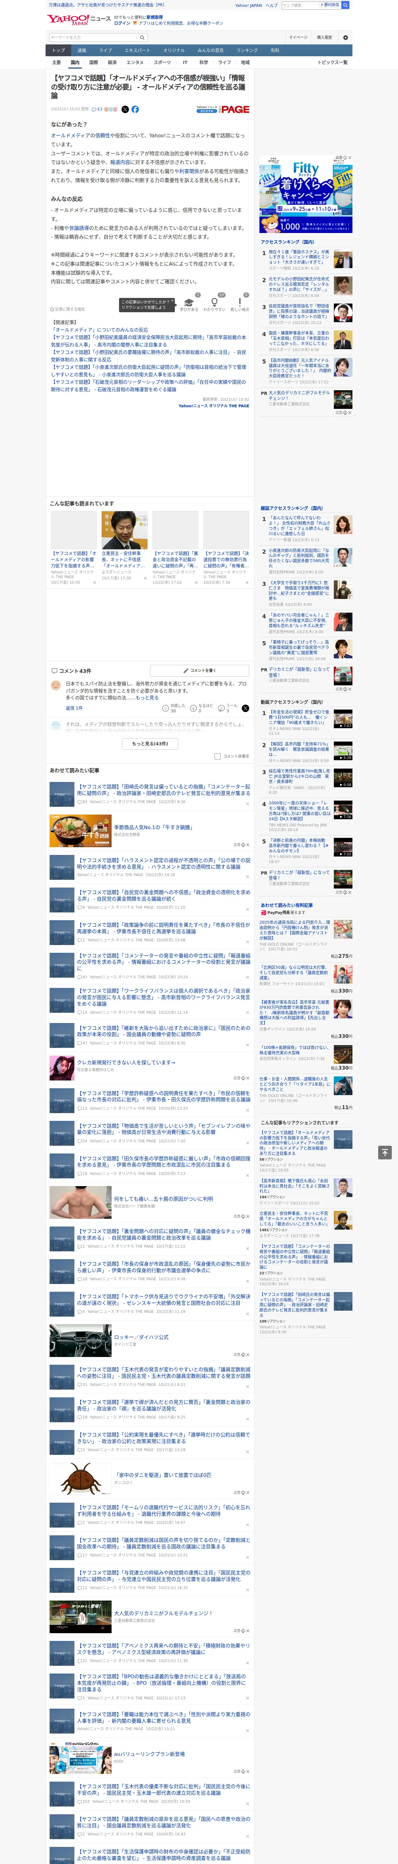Screen dimensions: 398x1864
Task: Open the ライブ tab
Action: point(105,50)
